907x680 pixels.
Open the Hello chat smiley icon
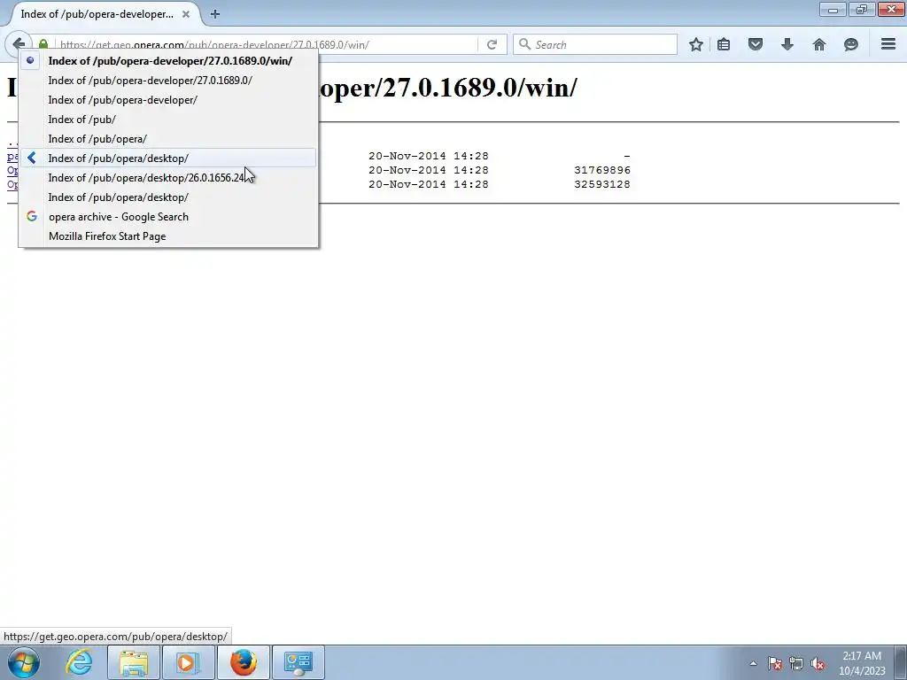[x=851, y=44]
